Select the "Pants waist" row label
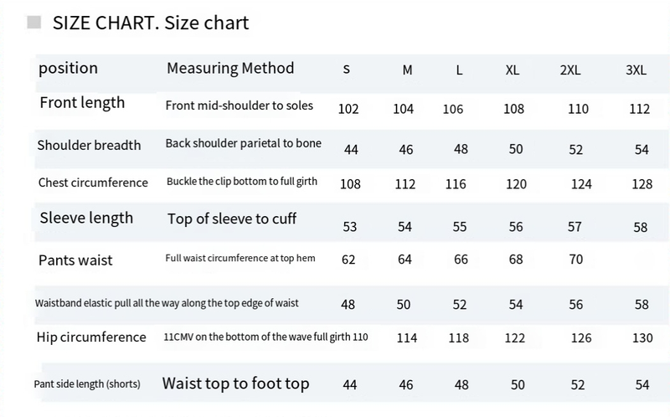The height and width of the screenshot is (417, 670). pyautogui.click(x=75, y=260)
